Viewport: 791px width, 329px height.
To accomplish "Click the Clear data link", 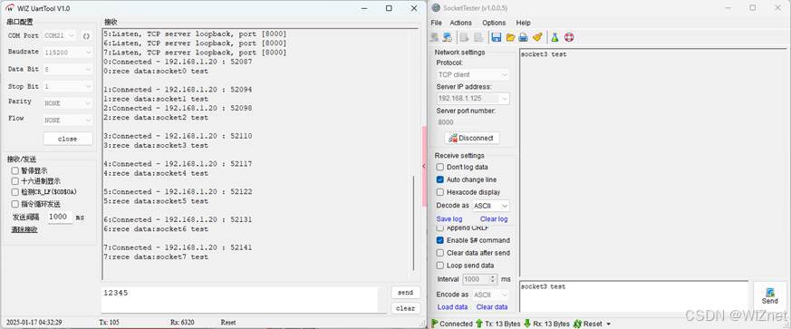I will pyautogui.click(x=492, y=307).
